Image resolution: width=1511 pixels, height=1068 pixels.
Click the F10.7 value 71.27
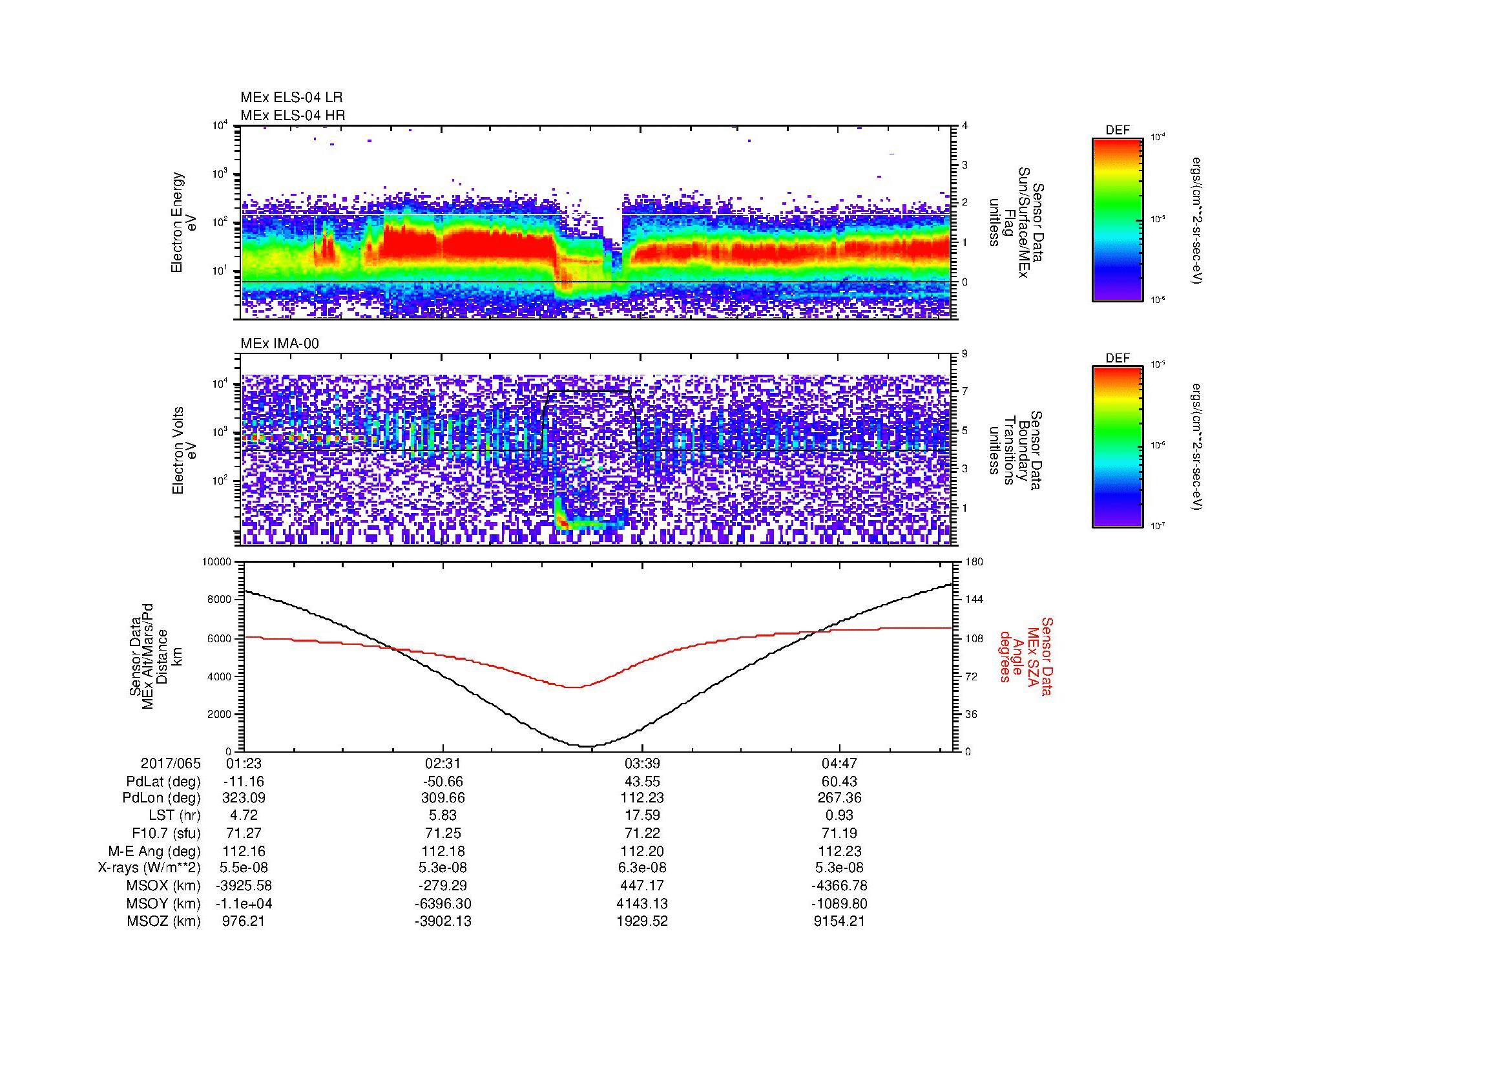[244, 833]
